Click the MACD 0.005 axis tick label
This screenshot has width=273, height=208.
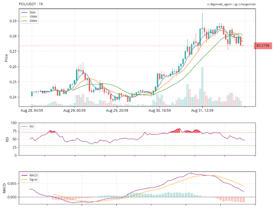pos(12,184)
